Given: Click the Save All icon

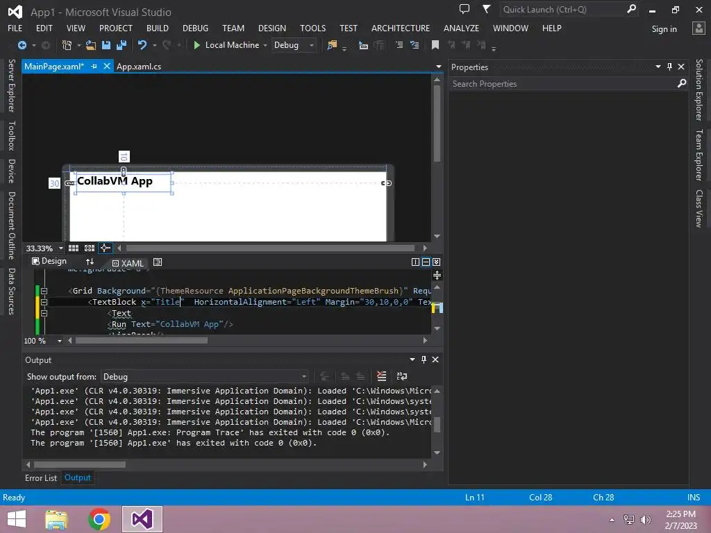Looking at the screenshot, I should (122, 45).
